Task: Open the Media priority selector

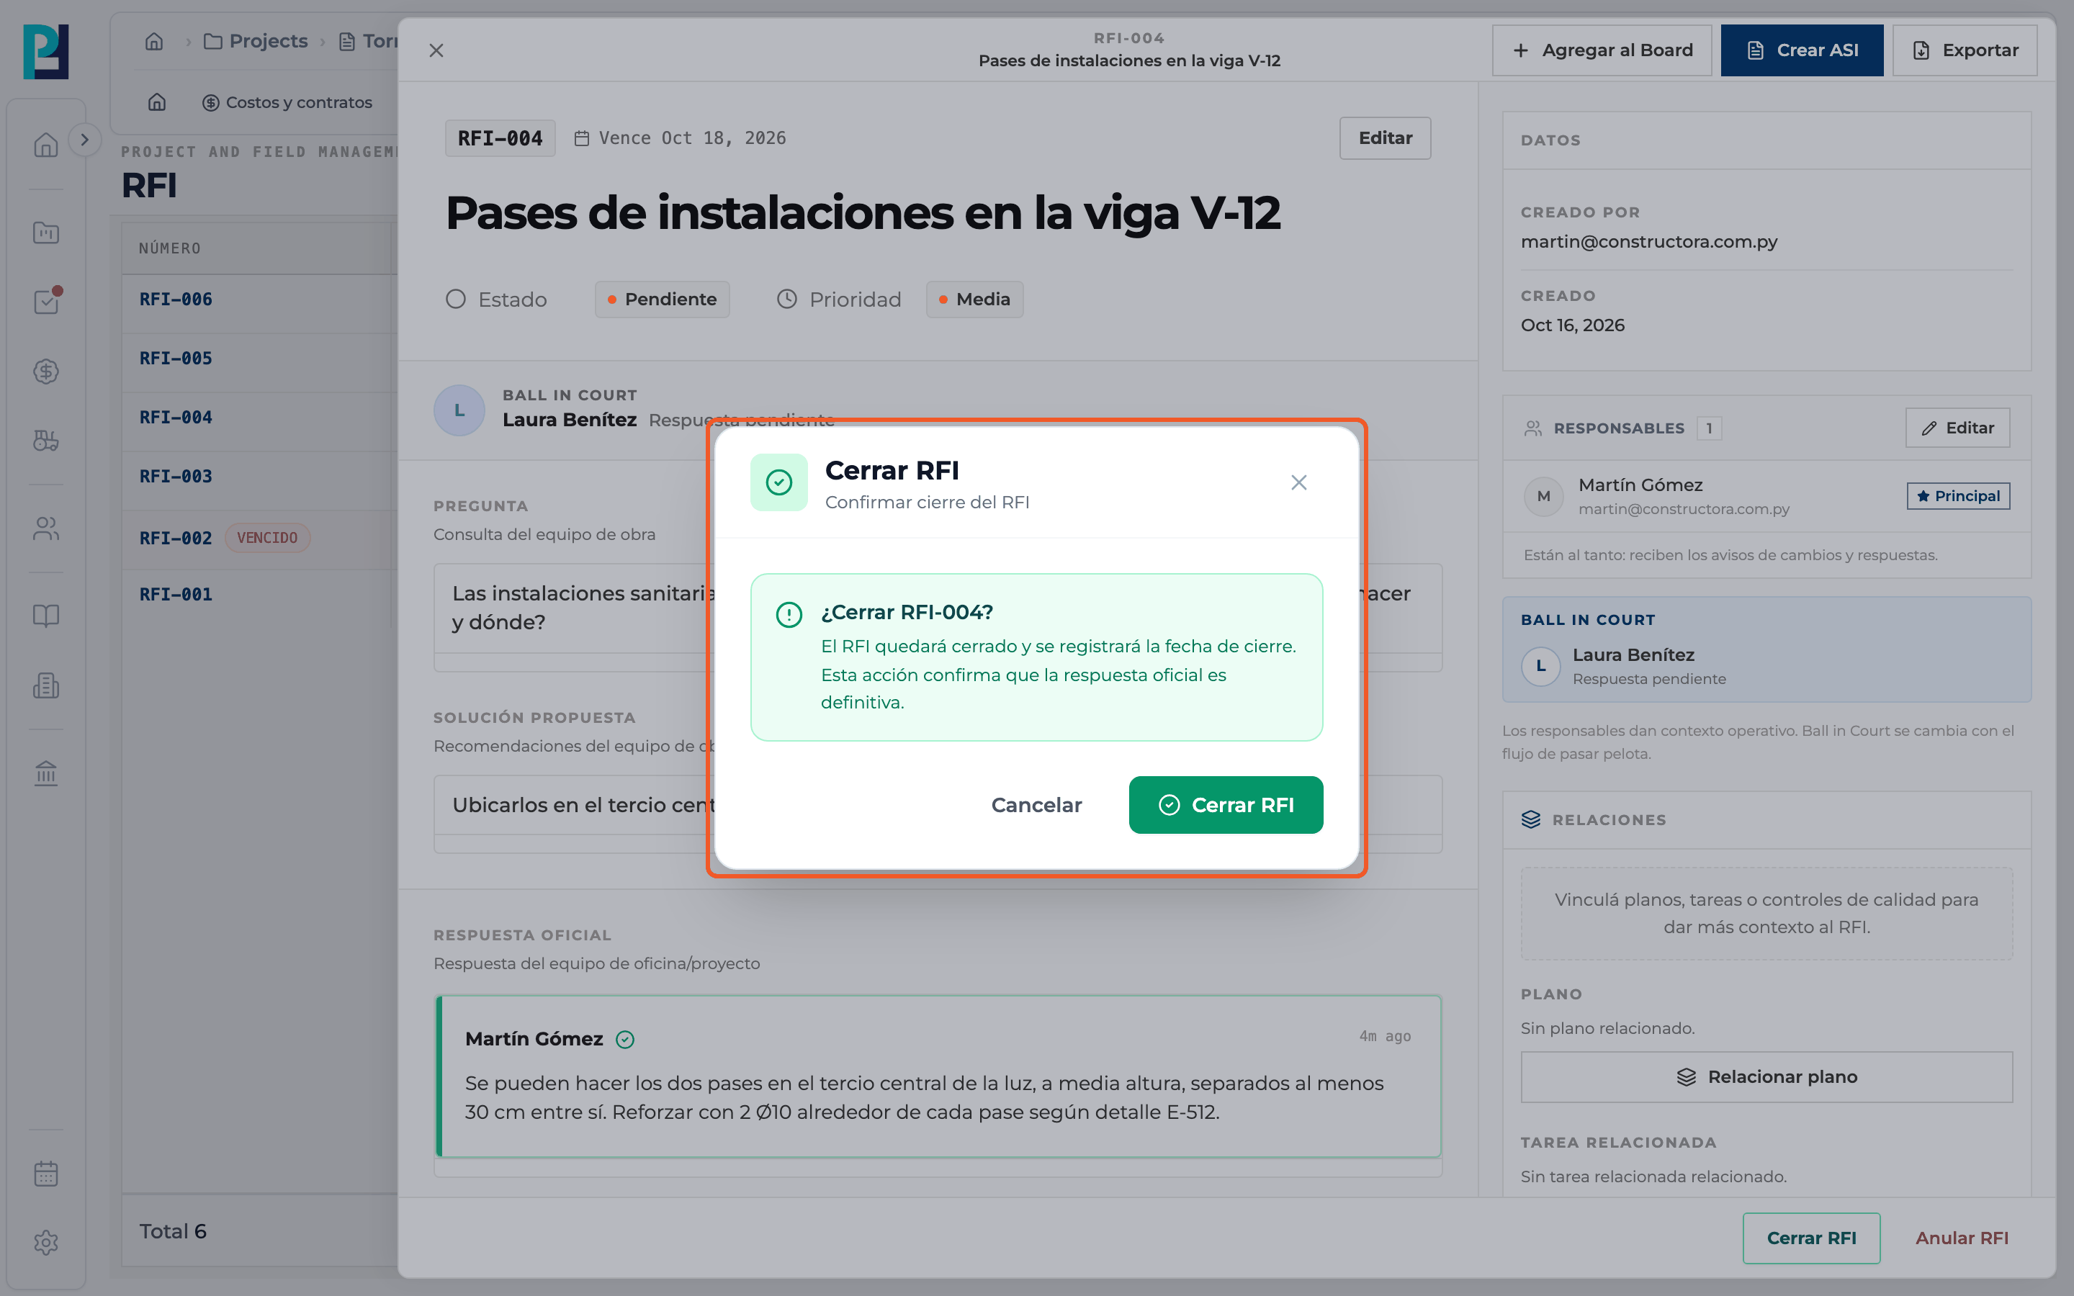Action: pyautogui.click(x=974, y=299)
